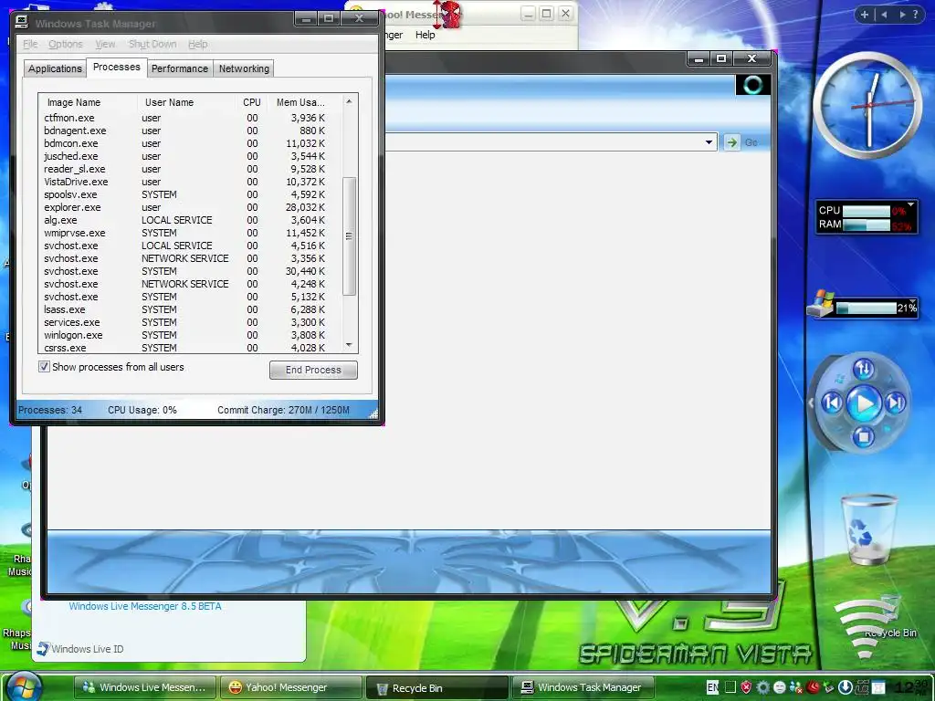Viewport: 935px width, 701px height.
Task: Switch to the Networking tab
Action: tap(244, 68)
